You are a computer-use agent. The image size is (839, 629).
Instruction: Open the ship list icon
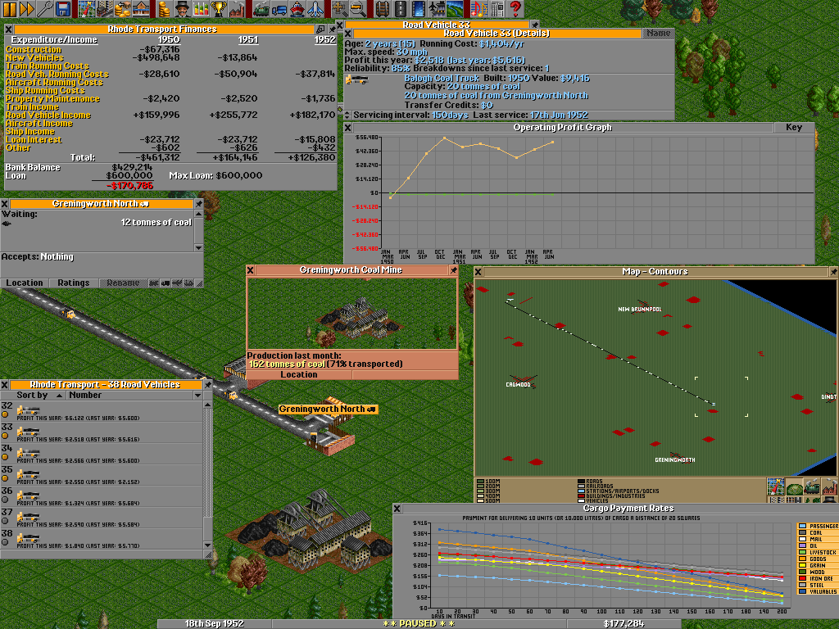pos(297,8)
